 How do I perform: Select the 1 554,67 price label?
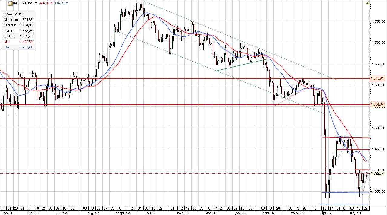[x=377, y=104]
